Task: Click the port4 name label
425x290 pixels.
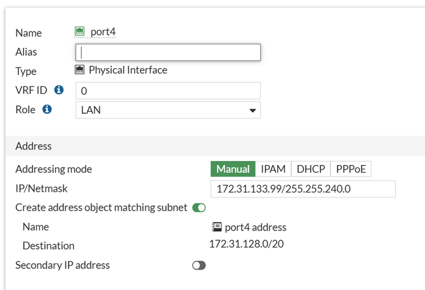Action: pos(103,31)
